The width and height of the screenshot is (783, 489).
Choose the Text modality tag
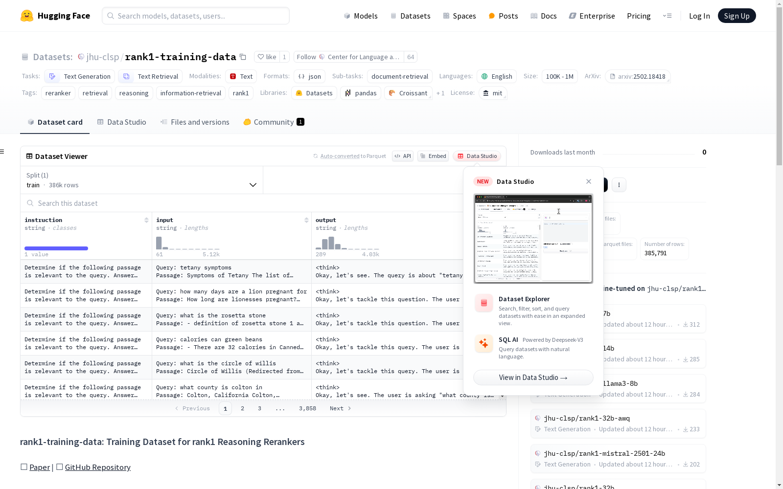(x=241, y=76)
